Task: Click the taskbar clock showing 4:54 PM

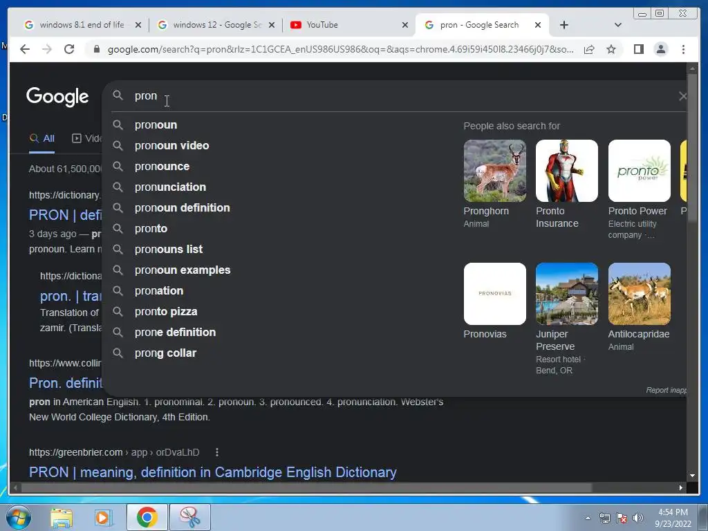Action: click(x=673, y=518)
